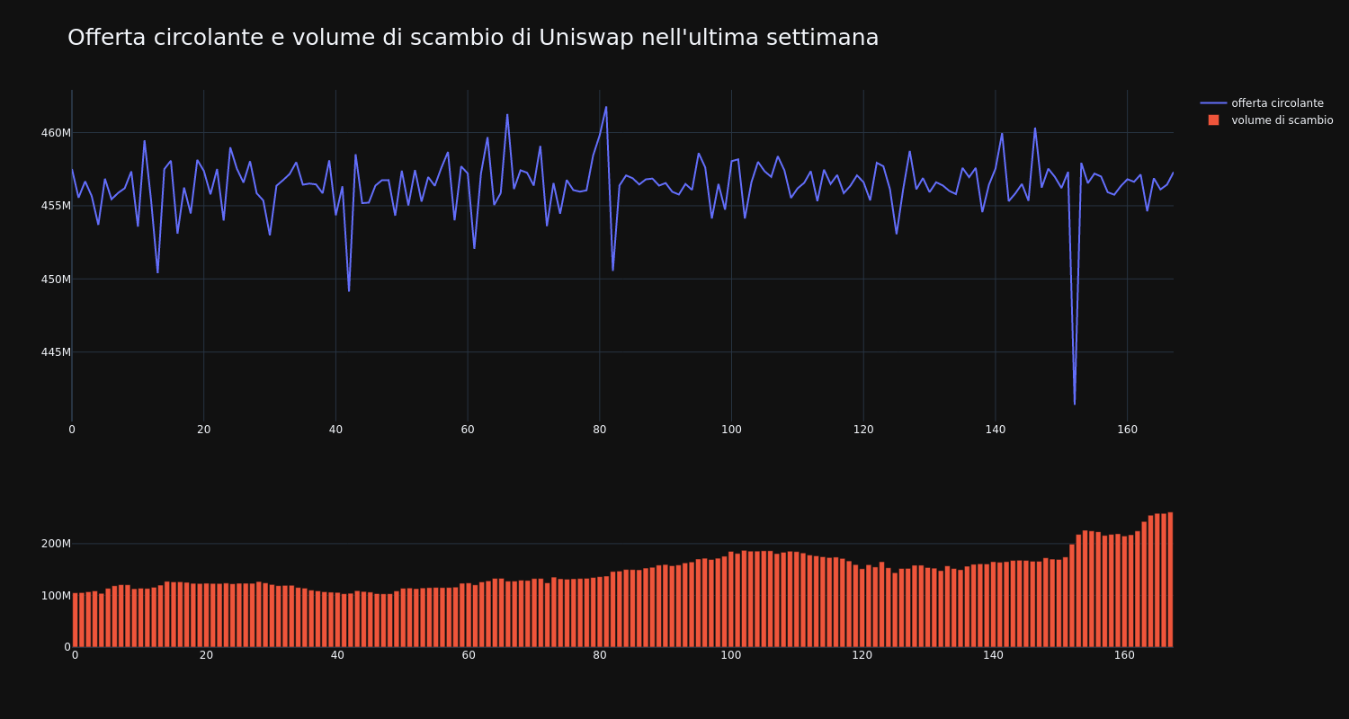Click the 200M label on the bar chart
Screen dimensions: 1349x719
(x=55, y=544)
